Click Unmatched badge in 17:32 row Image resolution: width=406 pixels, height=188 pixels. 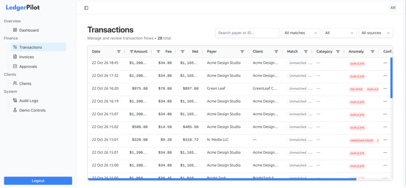point(298,76)
